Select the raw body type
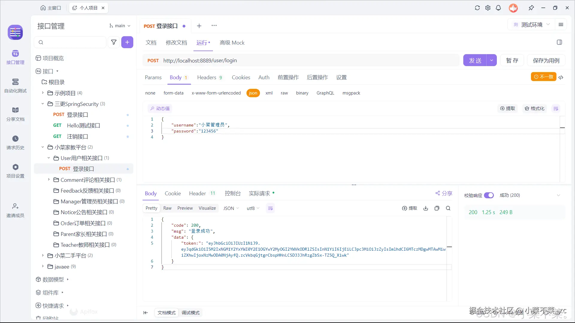The height and width of the screenshot is (323, 575). click(284, 93)
